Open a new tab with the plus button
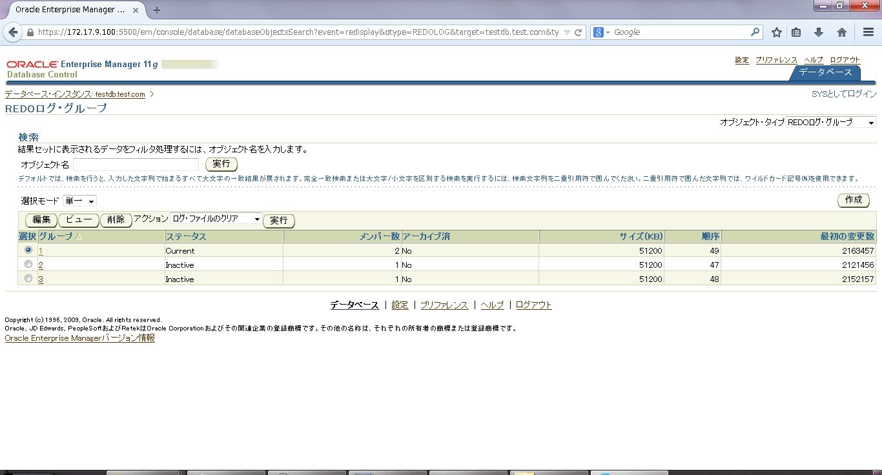Screen dimensions: 882x475 (x=157, y=10)
